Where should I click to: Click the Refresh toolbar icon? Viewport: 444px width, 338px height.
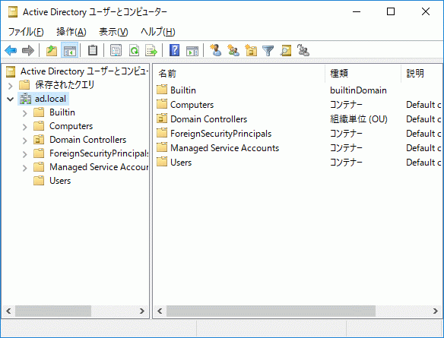coord(134,51)
